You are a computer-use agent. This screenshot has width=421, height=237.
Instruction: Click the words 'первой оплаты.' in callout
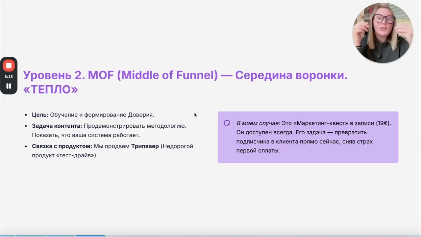click(x=258, y=151)
